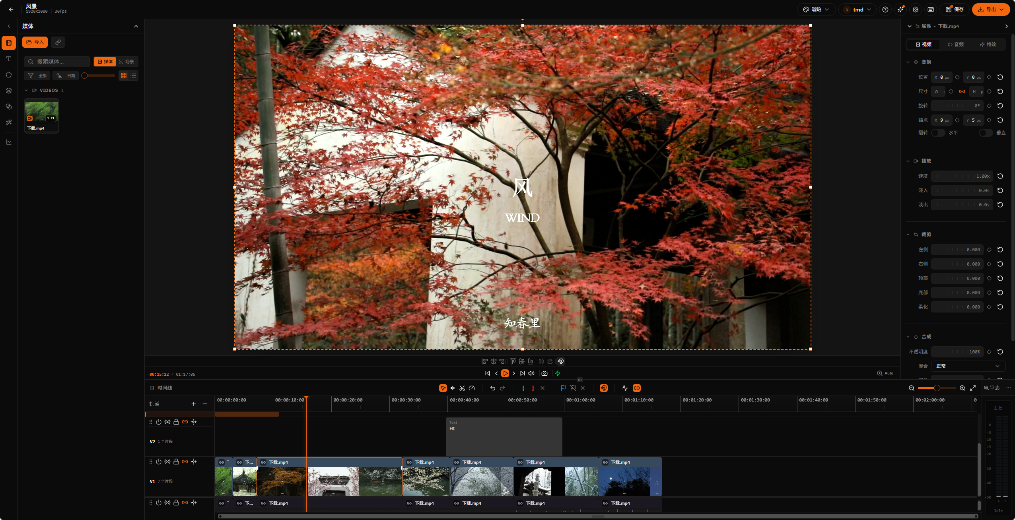
Task: Open the 琥珀 theme dropdown
Action: pyautogui.click(x=816, y=10)
